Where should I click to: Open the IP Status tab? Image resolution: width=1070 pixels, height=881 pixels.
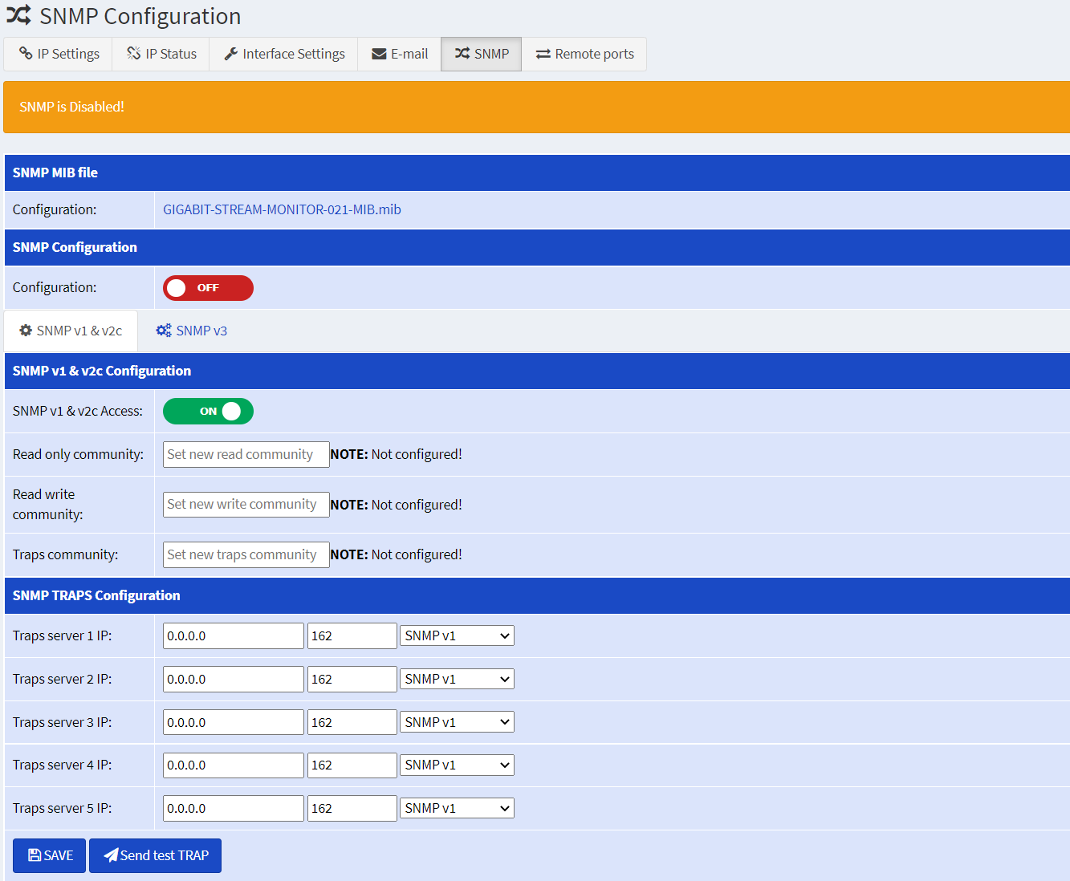click(x=161, y=54)
